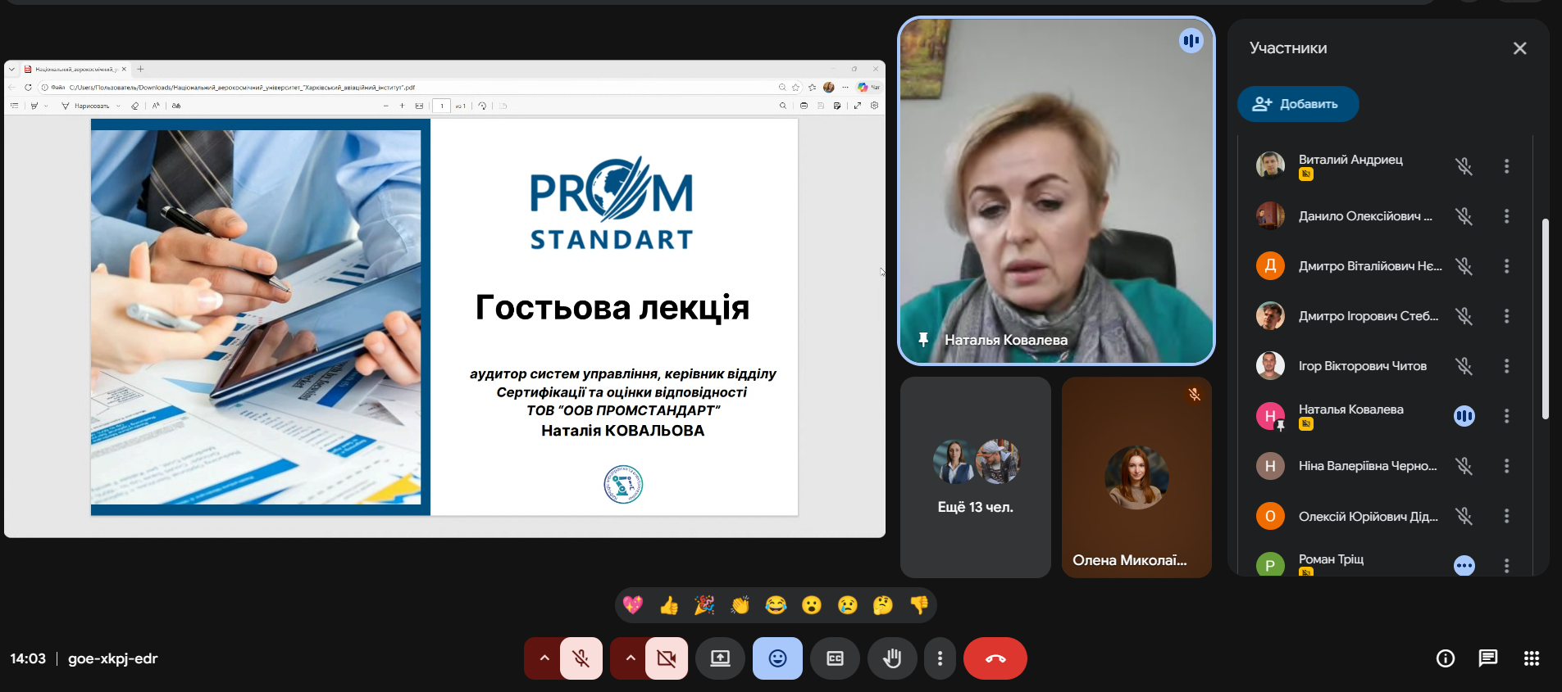
Task: Open the emoji reactions button
Action: [x=777, y=658]
